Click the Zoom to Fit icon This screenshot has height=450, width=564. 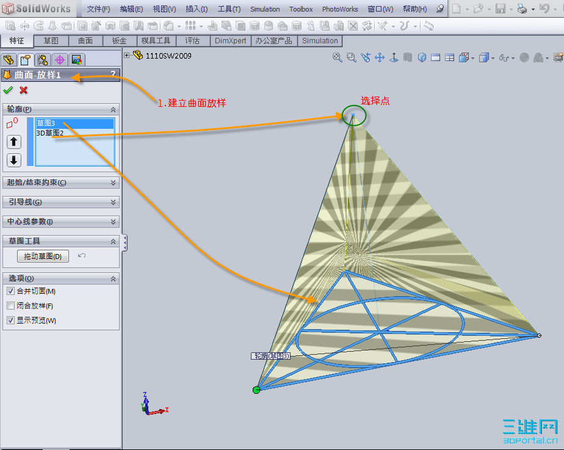point(338,57)
